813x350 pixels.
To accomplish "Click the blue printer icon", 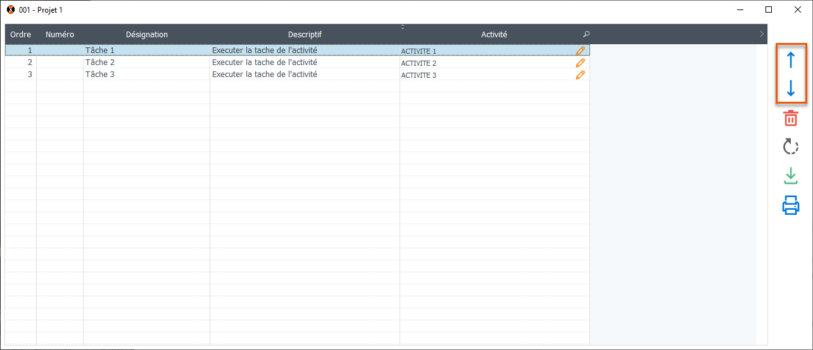I will (791, 205).
